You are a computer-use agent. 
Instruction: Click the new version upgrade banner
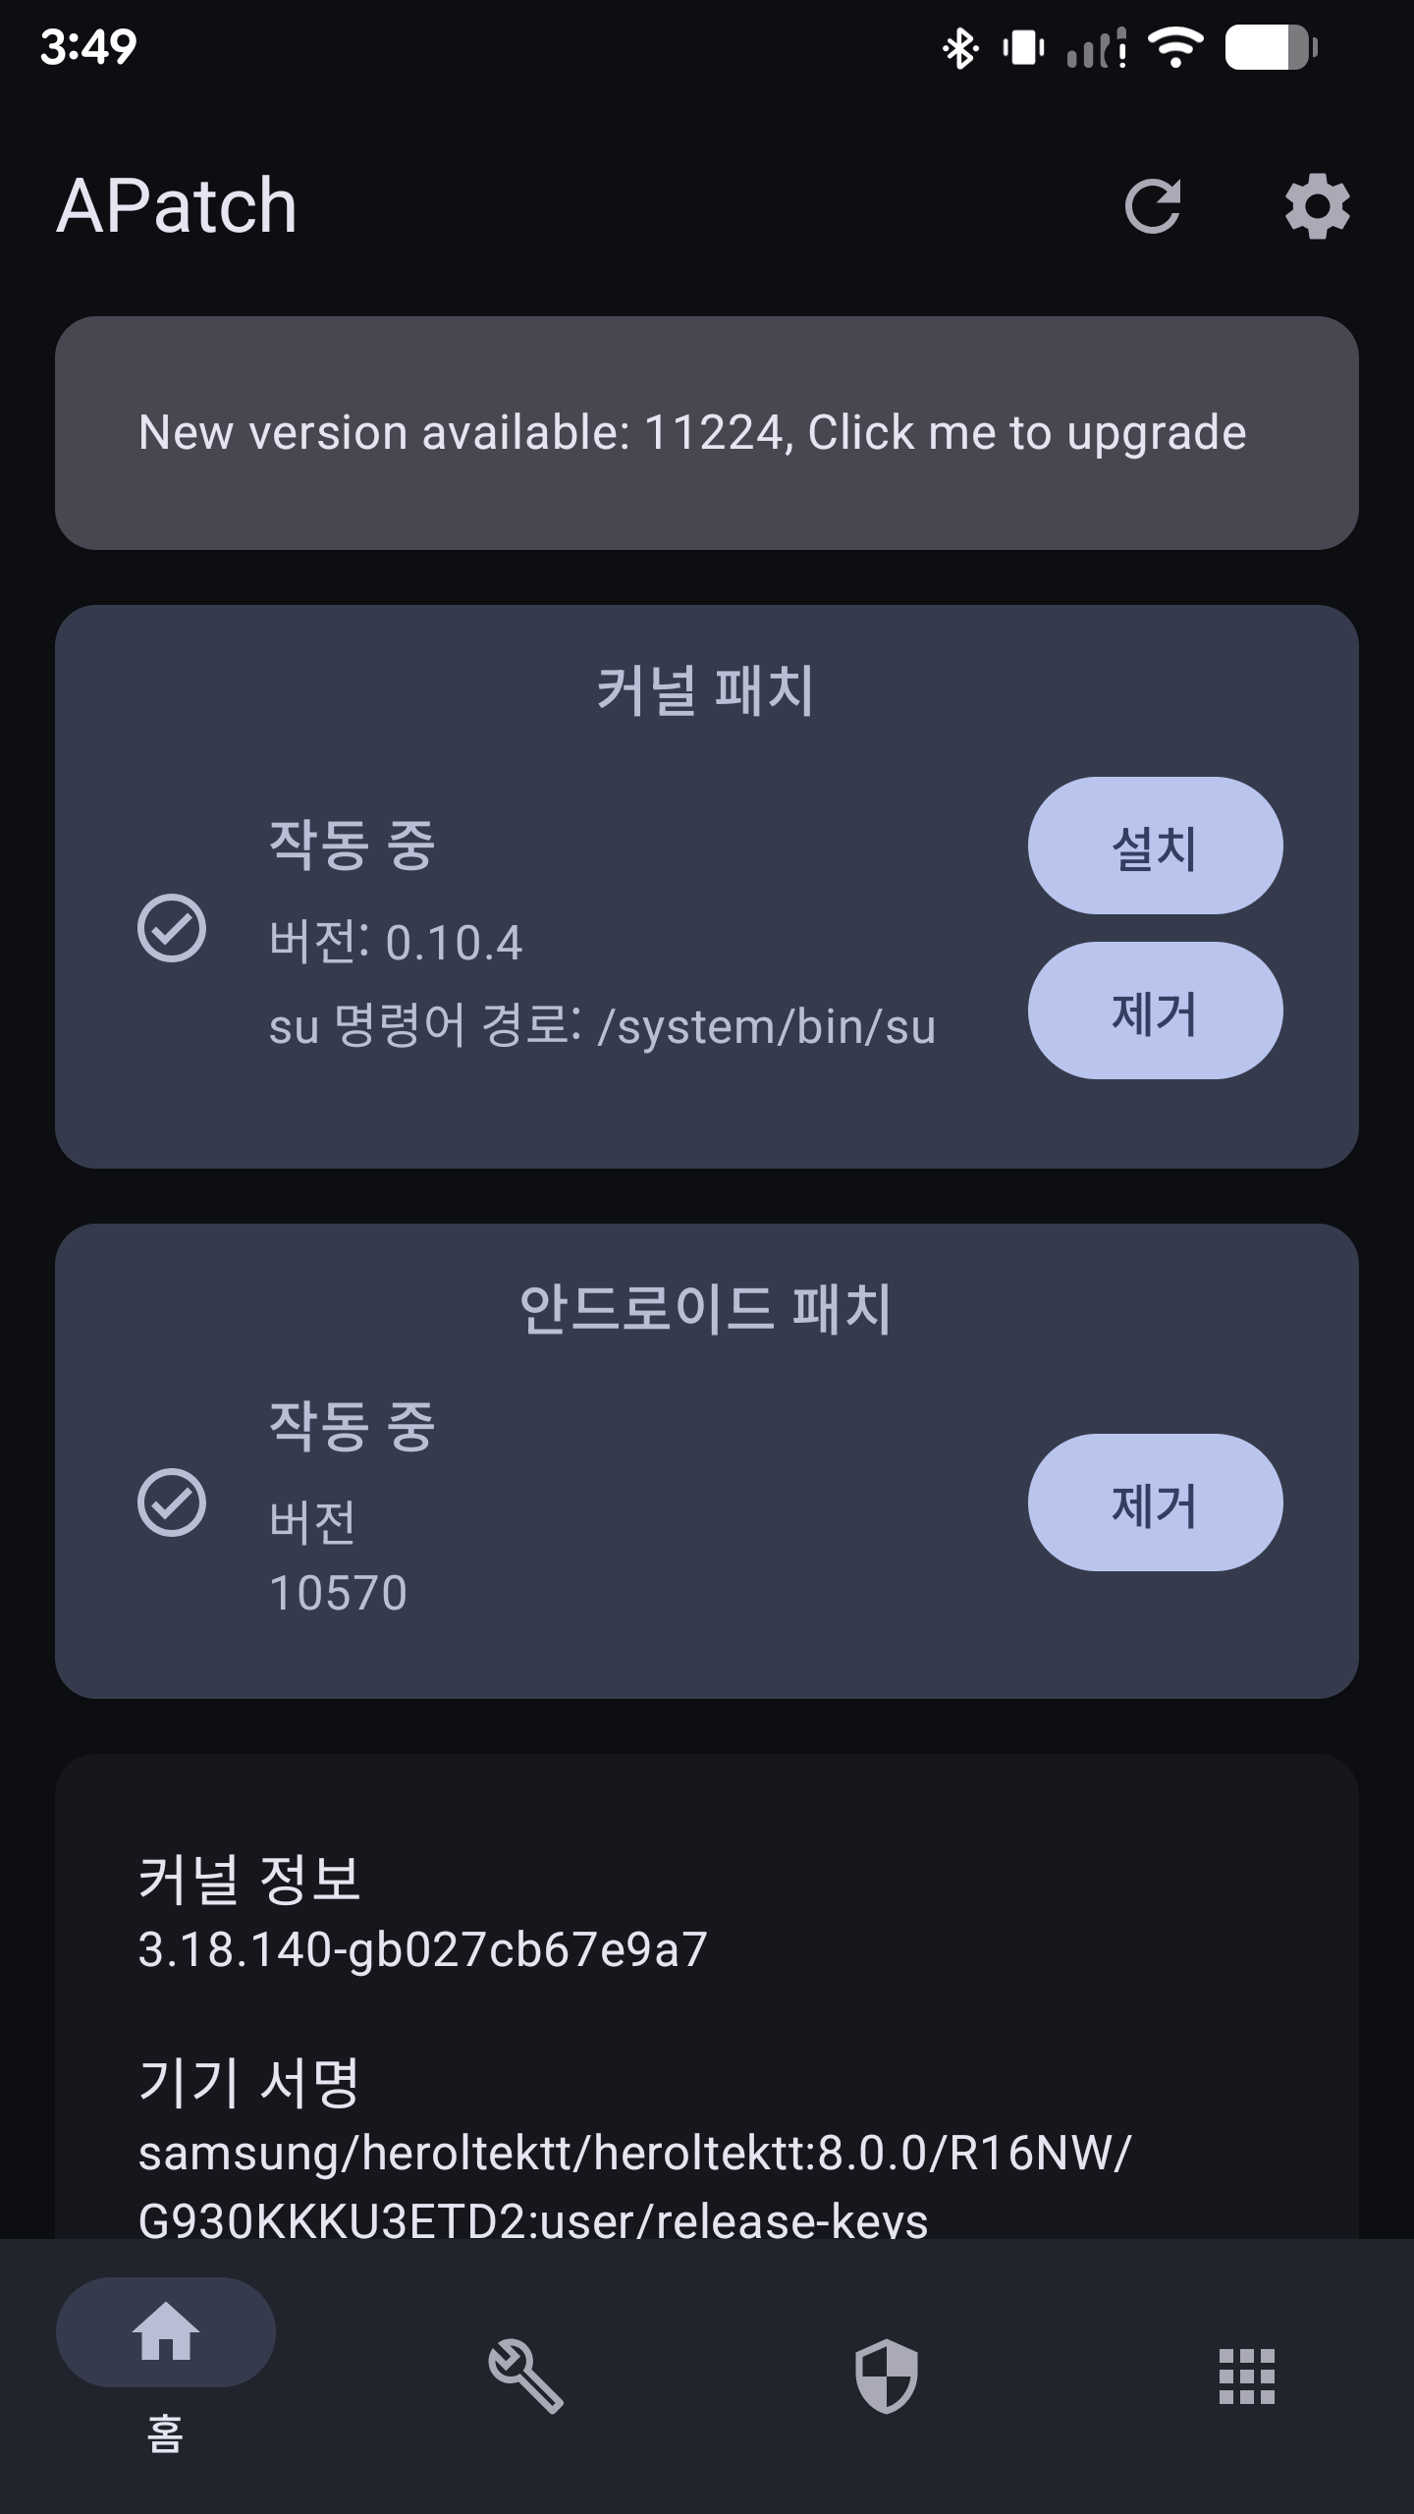707,433
